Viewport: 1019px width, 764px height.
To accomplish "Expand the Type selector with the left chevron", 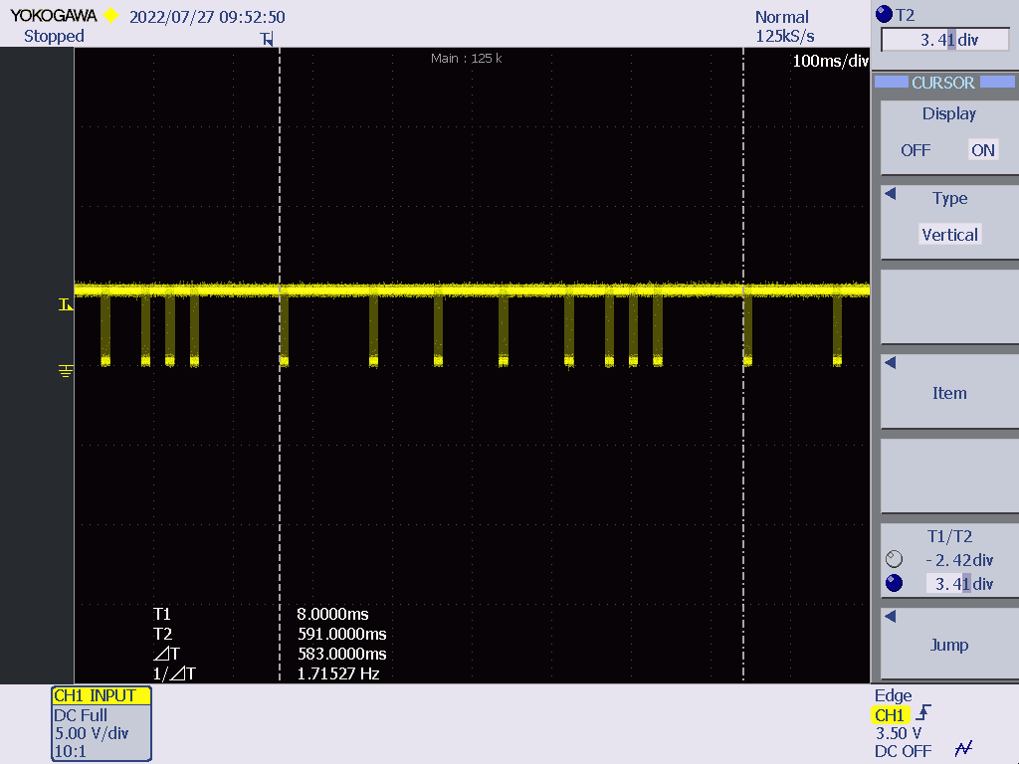I will click(889, 195).
